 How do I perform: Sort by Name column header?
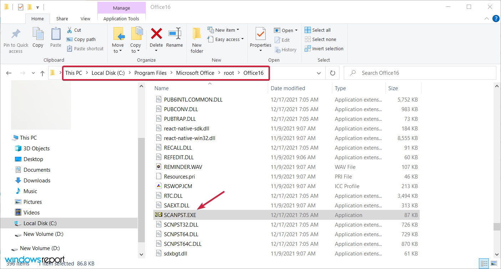(162, 88)
